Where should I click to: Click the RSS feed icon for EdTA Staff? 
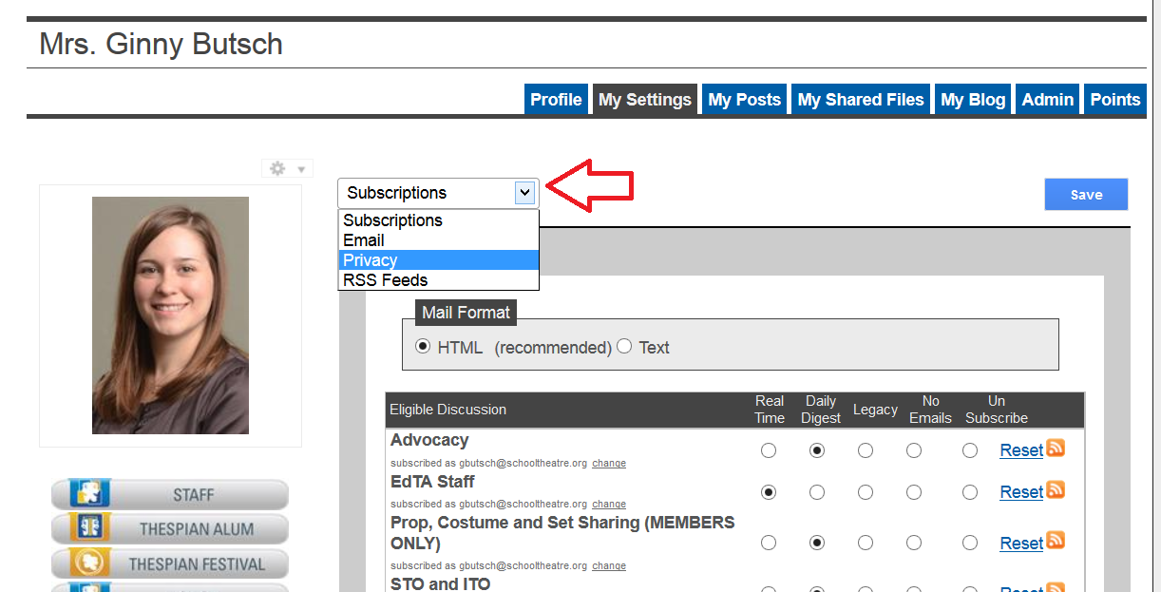click(1056, 490)
